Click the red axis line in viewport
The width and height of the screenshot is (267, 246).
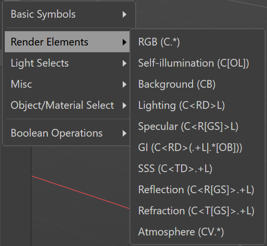(81, 192)
